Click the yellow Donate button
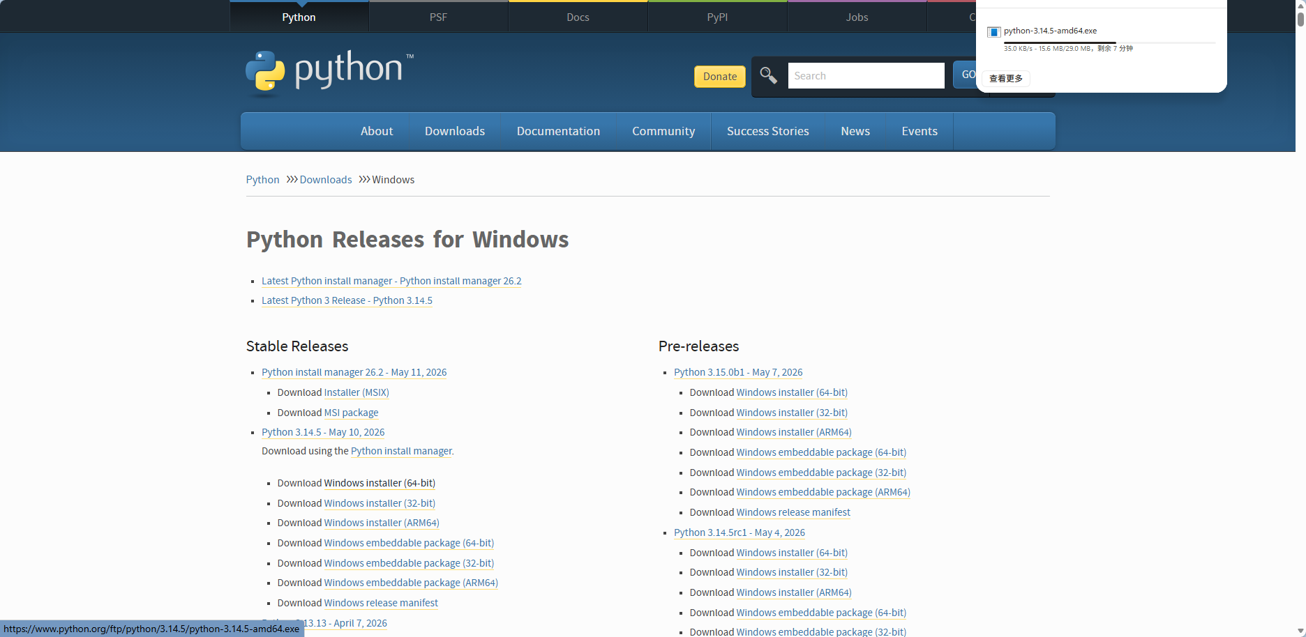Screen dimensions: 1306x637 [x=720, y=77]
